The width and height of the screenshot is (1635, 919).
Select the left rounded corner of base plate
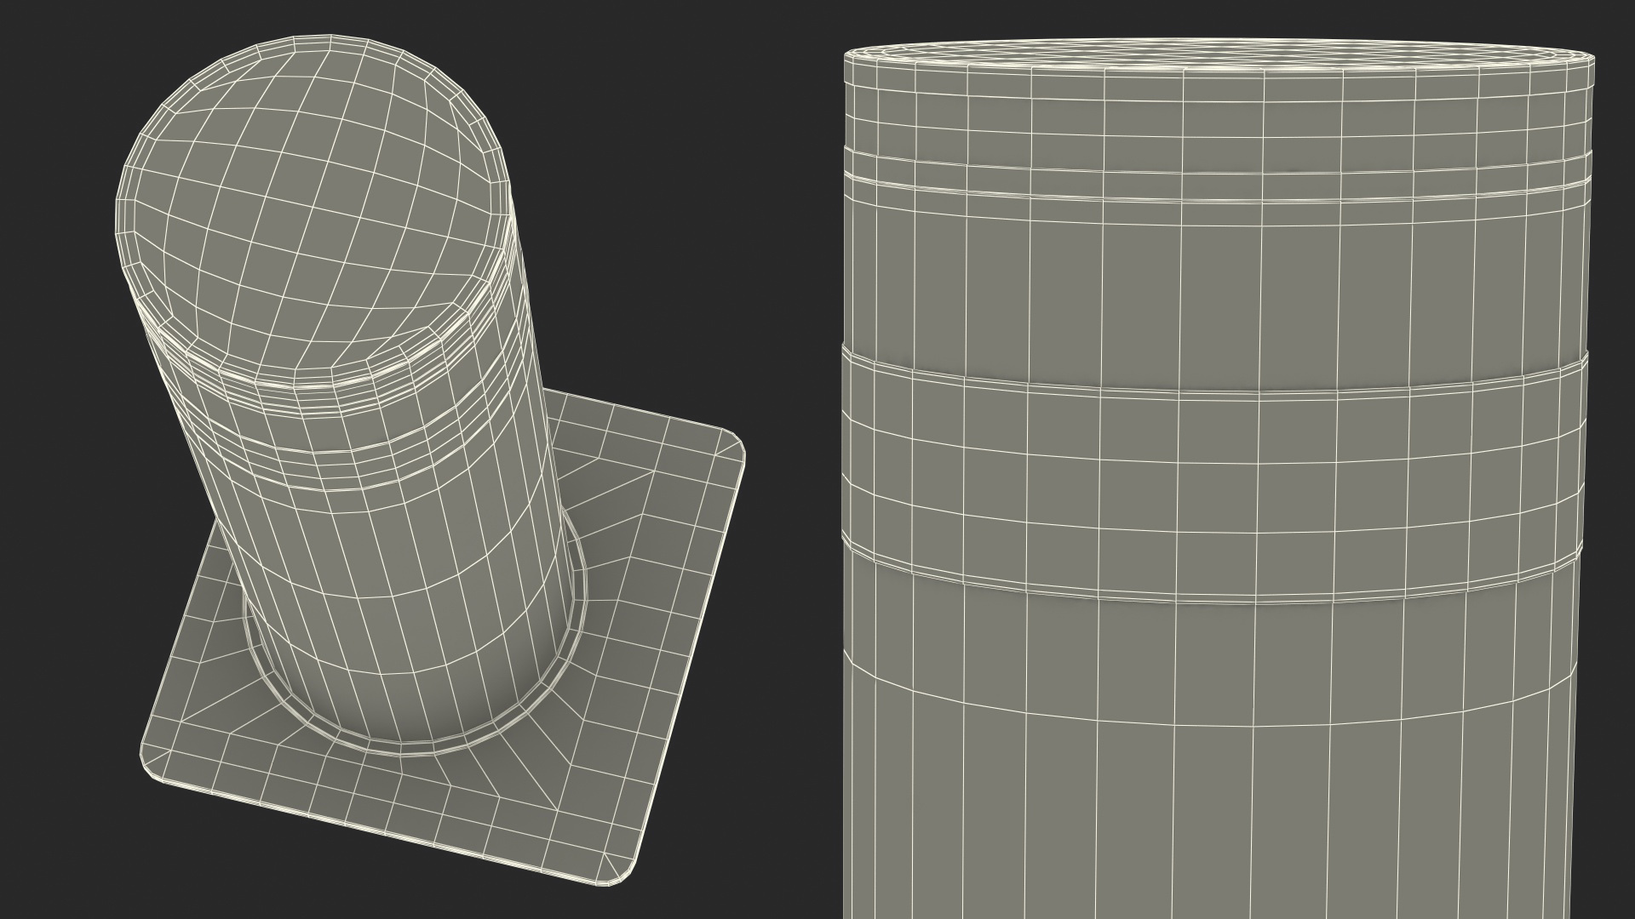click(149, 757)
